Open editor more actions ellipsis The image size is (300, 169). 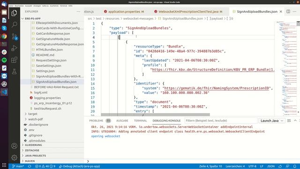coord(295,11)
